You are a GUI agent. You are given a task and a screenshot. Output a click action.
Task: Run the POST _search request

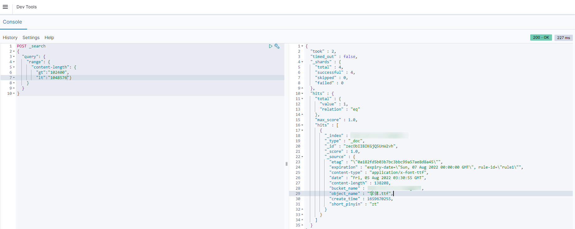[x=270, y=46]
